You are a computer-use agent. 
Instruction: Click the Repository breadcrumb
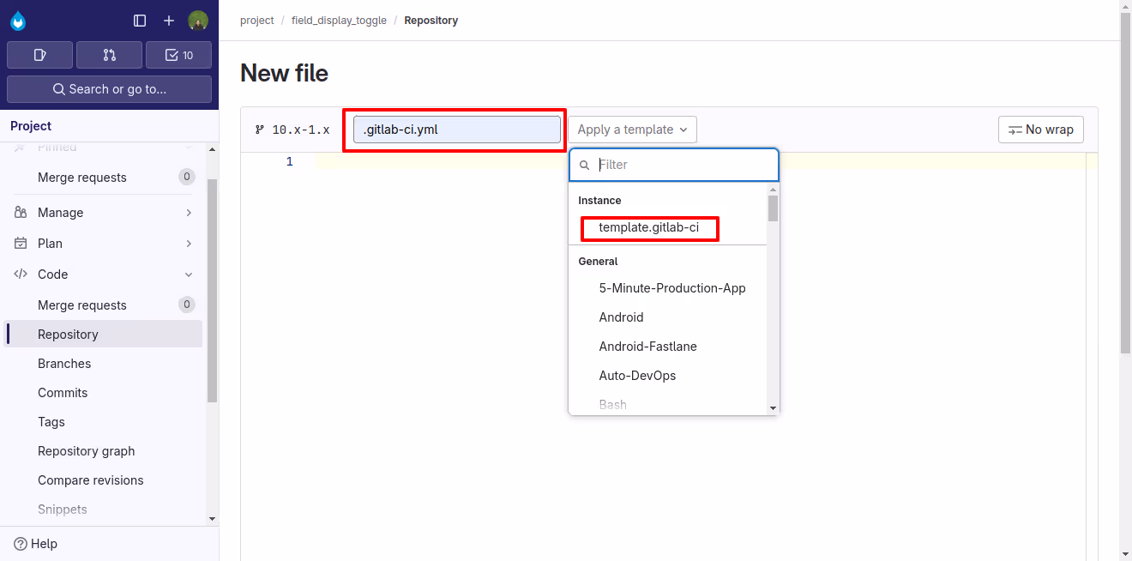[x=431, y=21]
